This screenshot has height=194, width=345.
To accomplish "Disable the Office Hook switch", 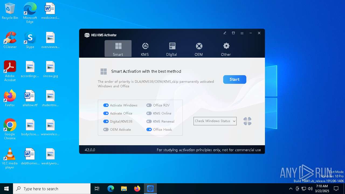I will (149, 130).
